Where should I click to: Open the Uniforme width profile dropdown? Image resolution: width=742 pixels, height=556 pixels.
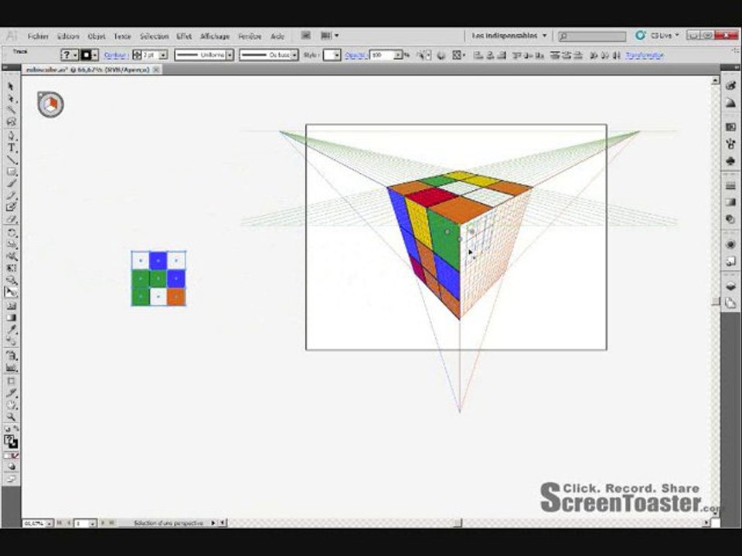pos(230,56)
